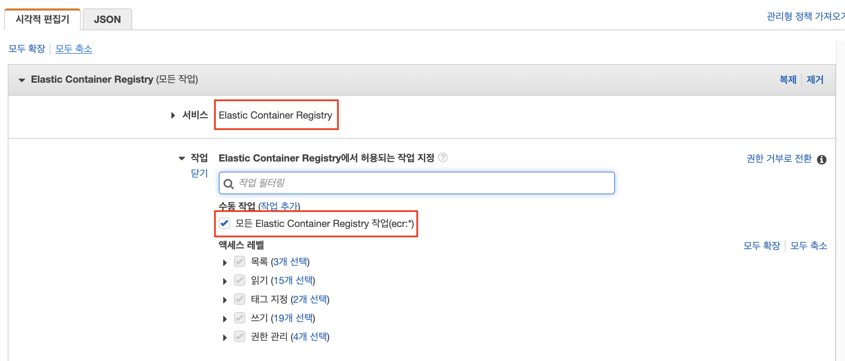Toggle the 읽기 checkbox
This screenshot has width=845, height=361.
click(240, 280)
